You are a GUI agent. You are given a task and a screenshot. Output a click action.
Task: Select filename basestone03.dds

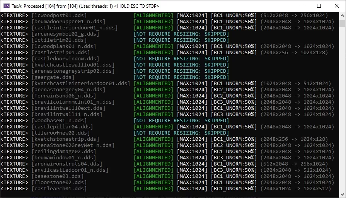[58, 176]
